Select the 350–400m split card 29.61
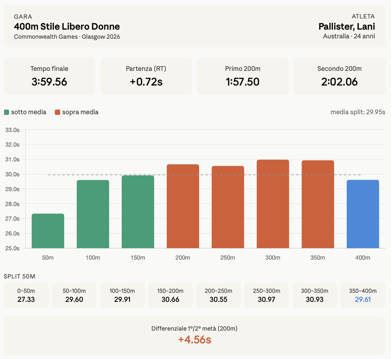This screenshot has height=359, width=391. tap(363, 295)
